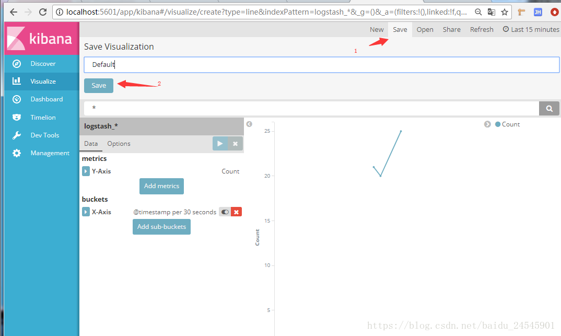561x336 pixels.
Task: Collapse the editor sidebar with left chevron
Action: point(249,124)
